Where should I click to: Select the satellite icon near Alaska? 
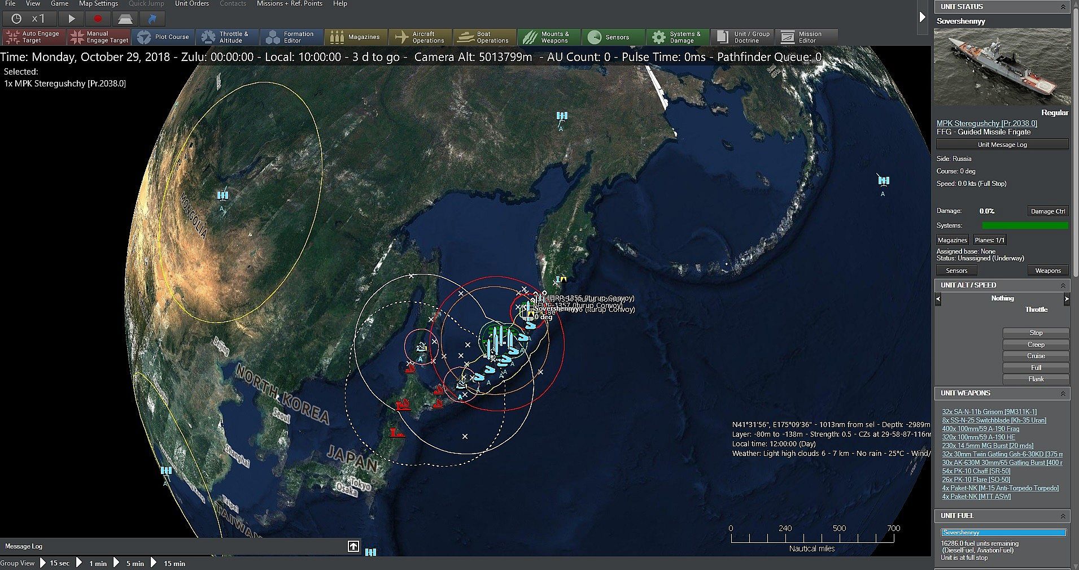pos(884,180)
